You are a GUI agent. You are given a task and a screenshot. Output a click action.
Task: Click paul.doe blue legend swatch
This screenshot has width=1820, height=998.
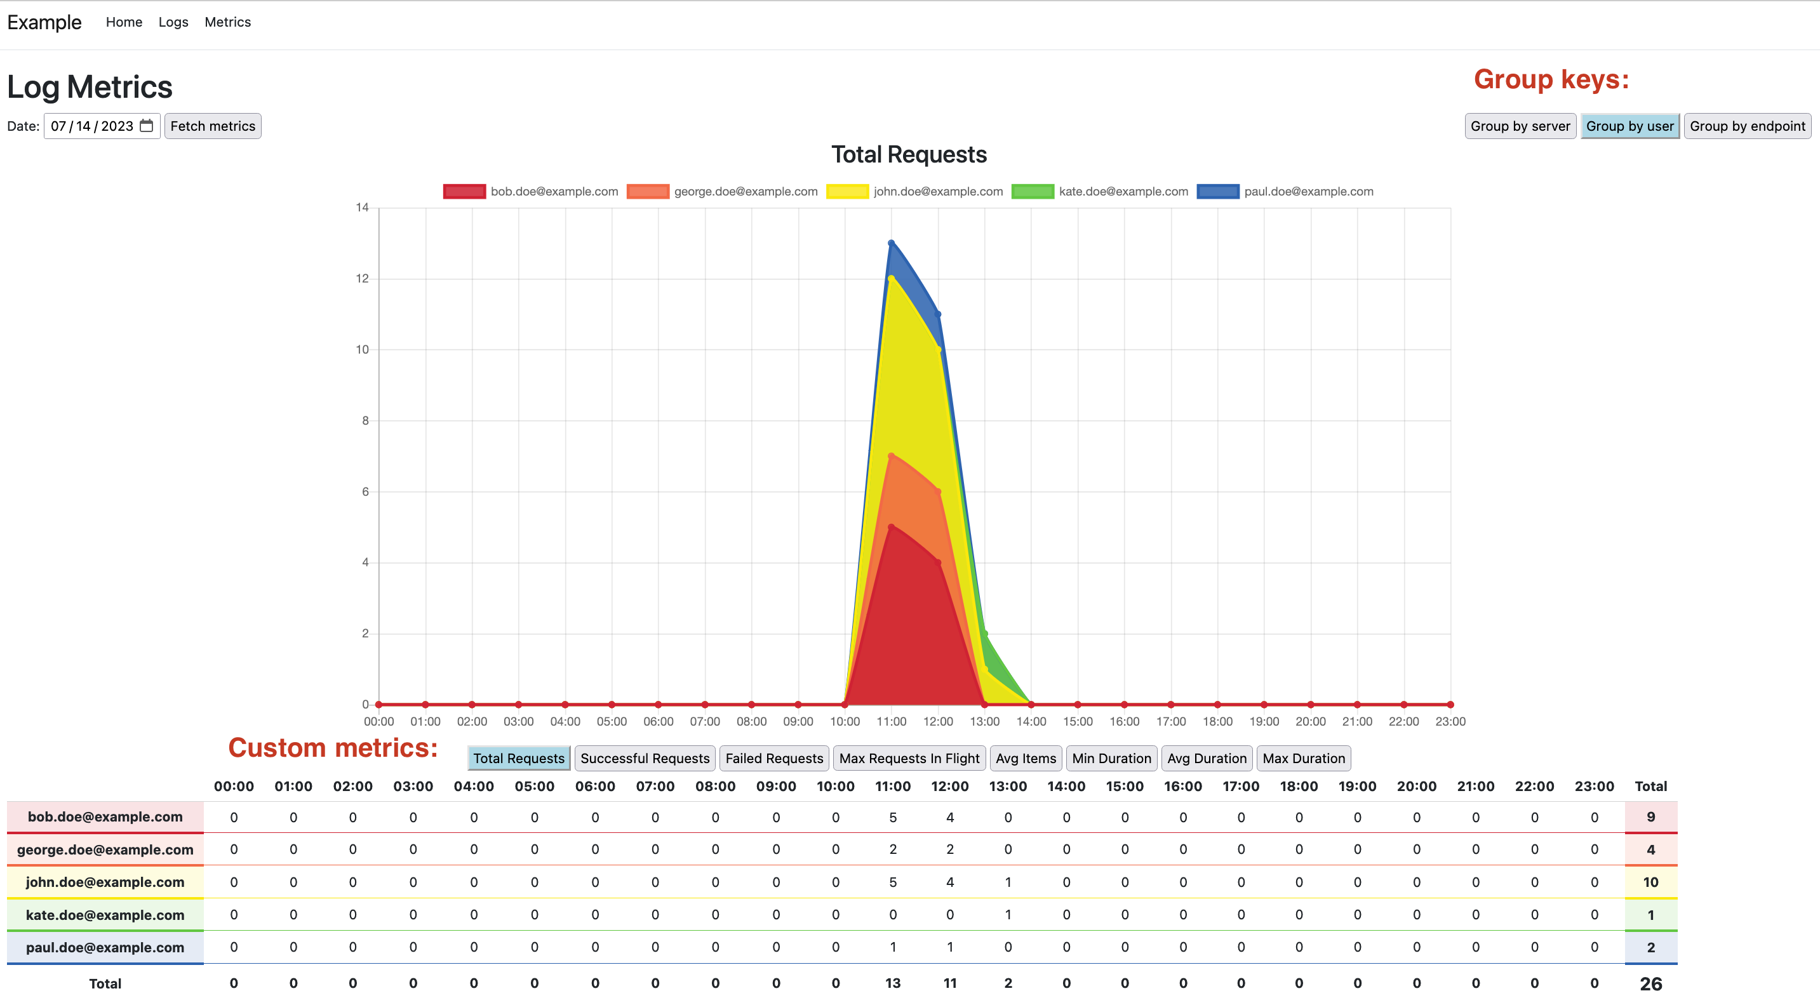(1217, 191)
